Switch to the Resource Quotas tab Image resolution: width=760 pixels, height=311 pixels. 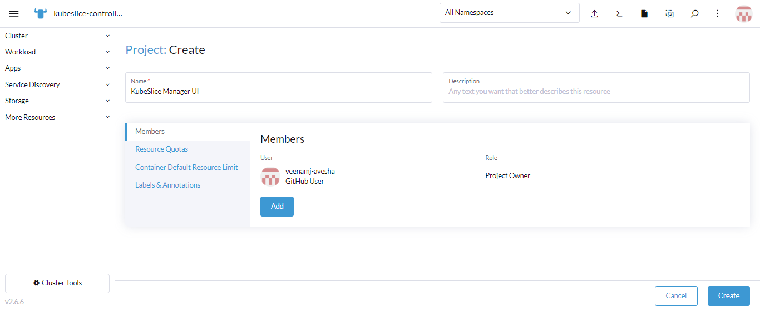[x=188, y=149]
